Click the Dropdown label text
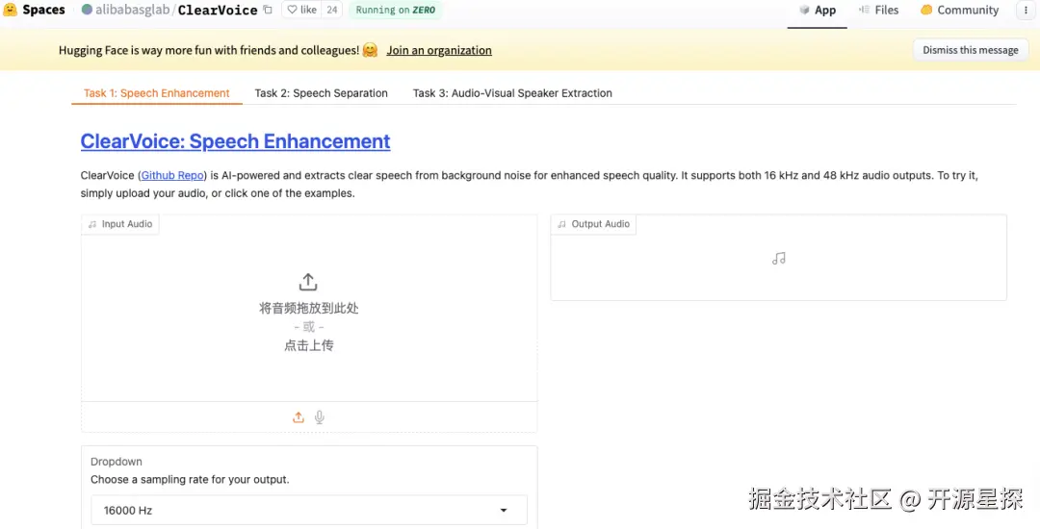Screen dimensions: 1040x529 tap(117, 462)
